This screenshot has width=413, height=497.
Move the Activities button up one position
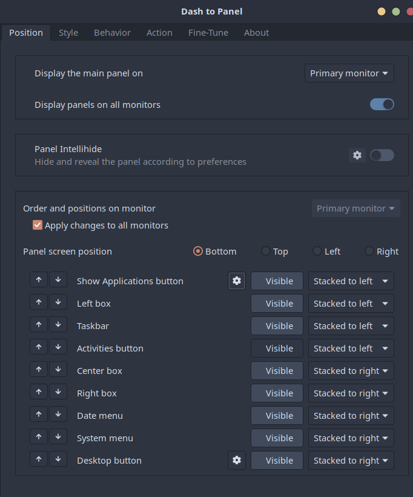tap(38, 348)
